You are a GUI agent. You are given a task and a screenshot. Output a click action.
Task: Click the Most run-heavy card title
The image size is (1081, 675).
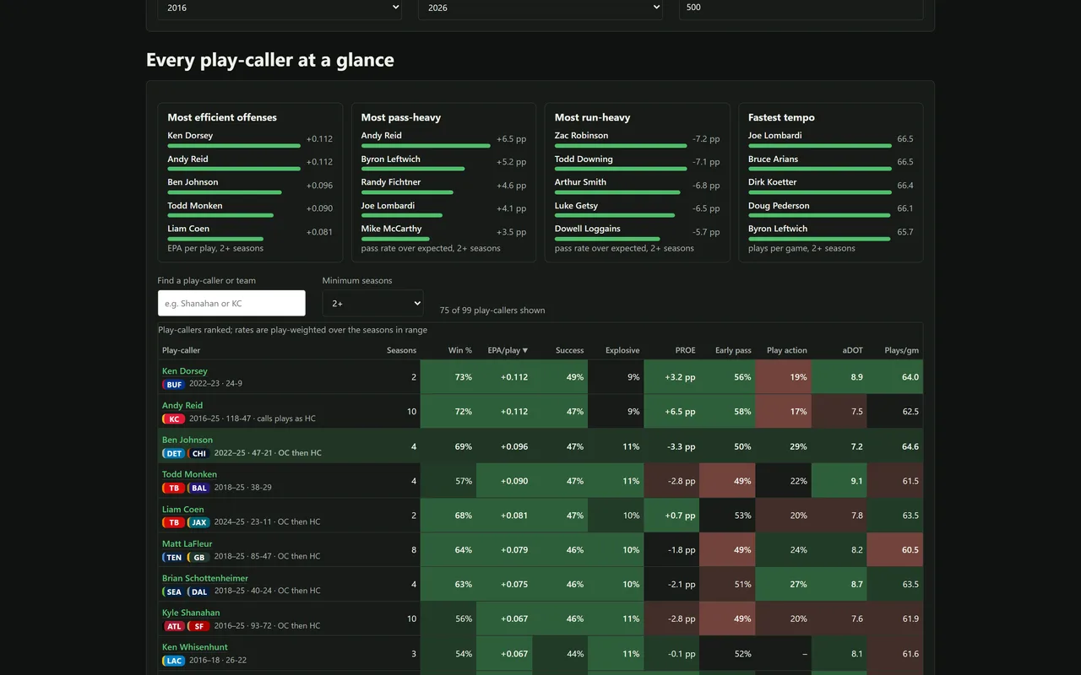(x=593, y=117)
